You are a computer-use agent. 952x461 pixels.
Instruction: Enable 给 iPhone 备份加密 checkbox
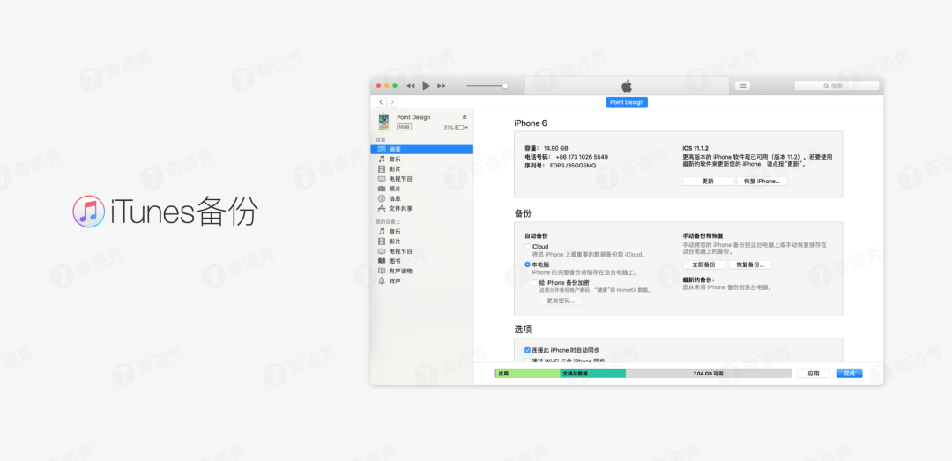tap(535, 283)
